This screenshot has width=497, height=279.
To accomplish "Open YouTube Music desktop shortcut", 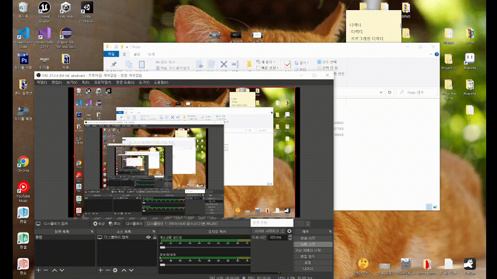I will point(23,192).
